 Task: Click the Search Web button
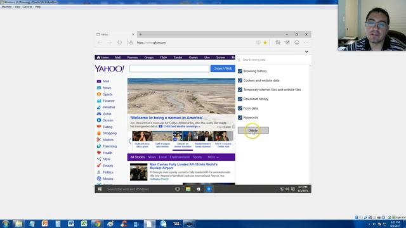click(223, 68)
